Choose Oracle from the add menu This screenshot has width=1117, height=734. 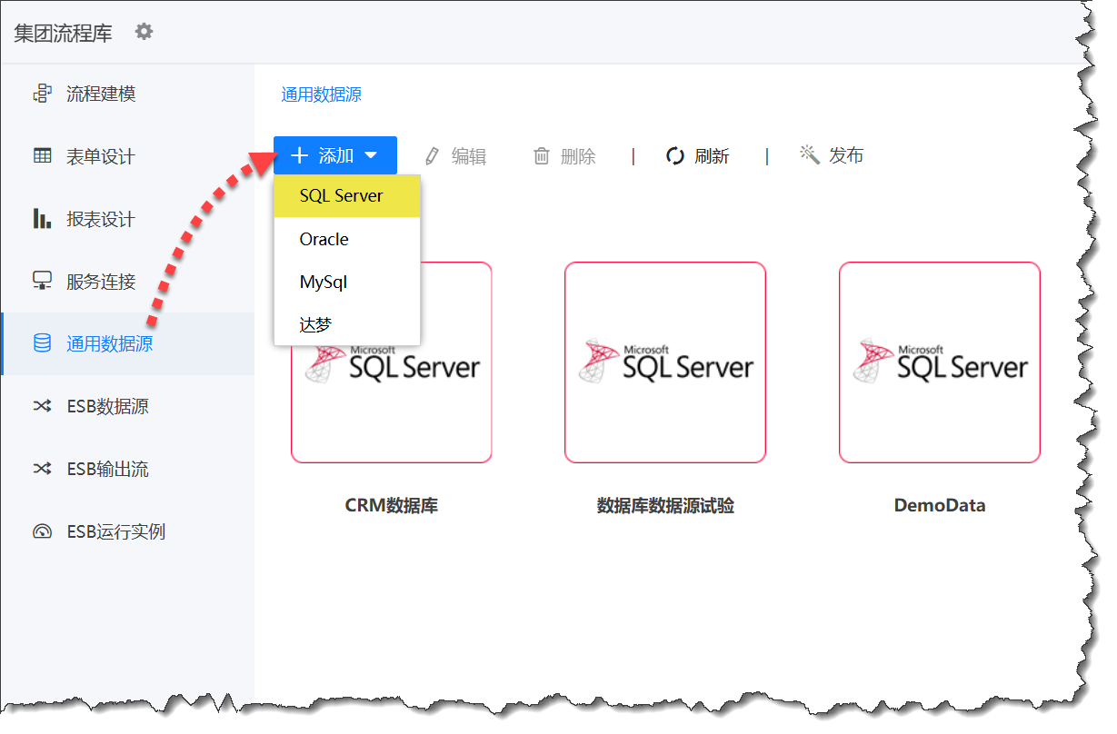click(324, 240)
